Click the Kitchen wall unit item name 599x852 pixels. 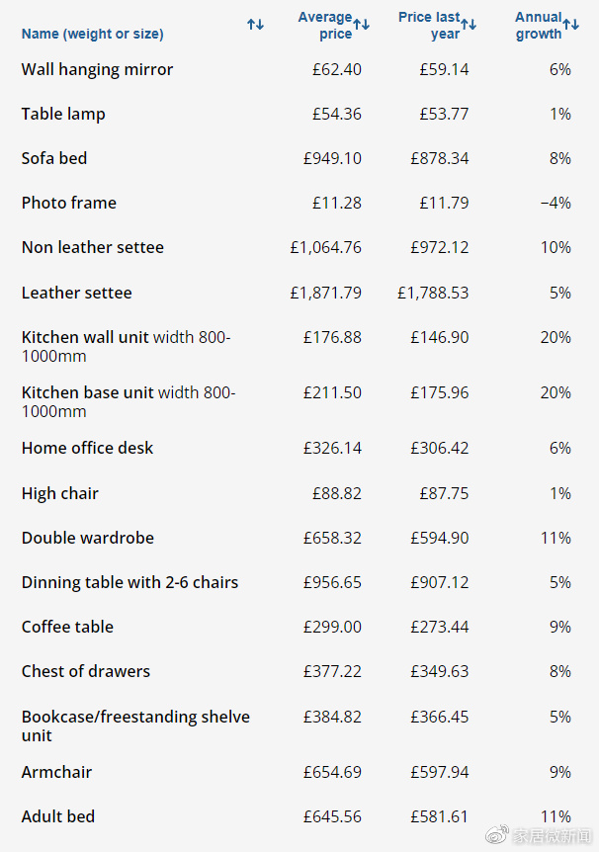tap(85, 337)
